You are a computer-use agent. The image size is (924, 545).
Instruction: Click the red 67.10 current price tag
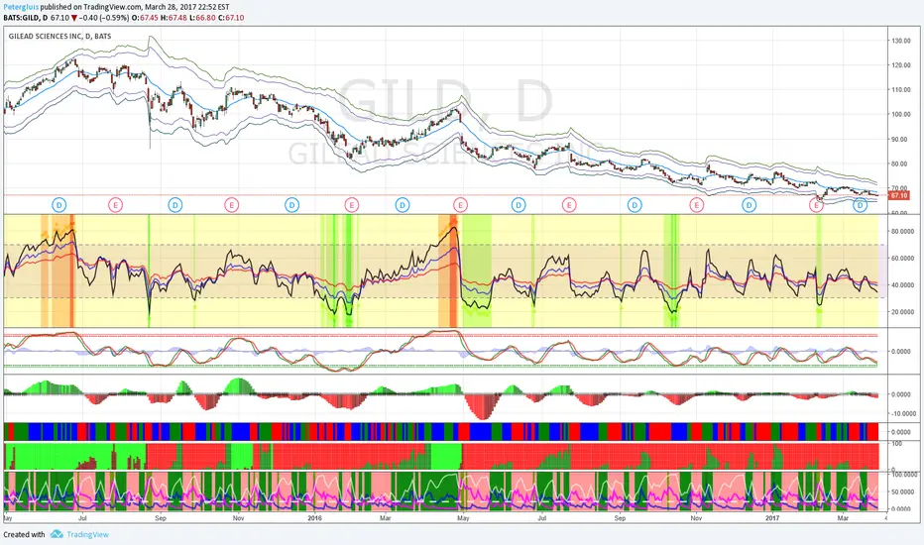(x=898, y=195)
